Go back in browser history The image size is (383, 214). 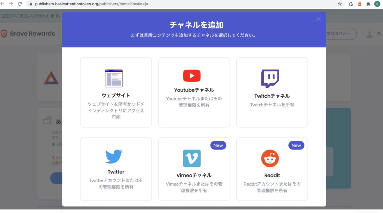(x=3, y=4)
